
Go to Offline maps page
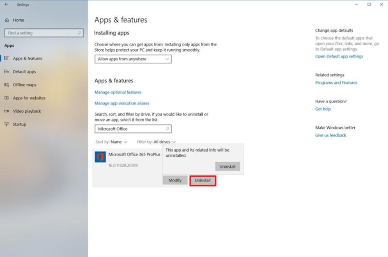point(25,85)
